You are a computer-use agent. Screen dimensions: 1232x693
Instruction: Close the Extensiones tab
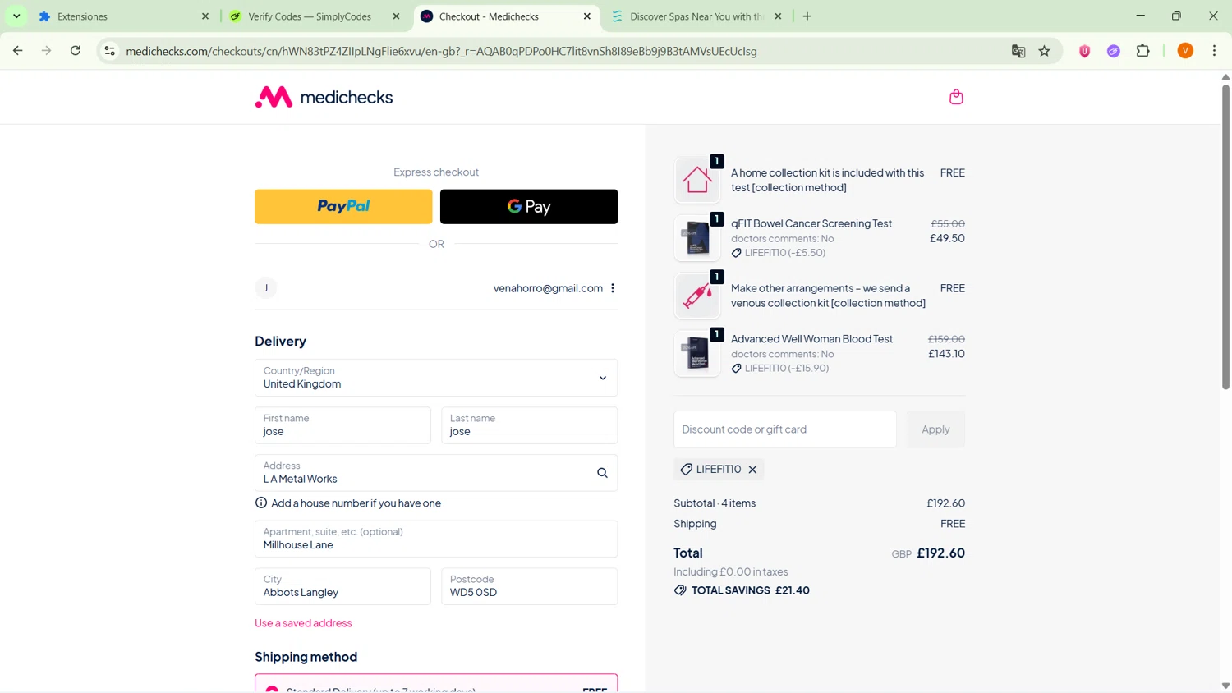coord(205,16)
